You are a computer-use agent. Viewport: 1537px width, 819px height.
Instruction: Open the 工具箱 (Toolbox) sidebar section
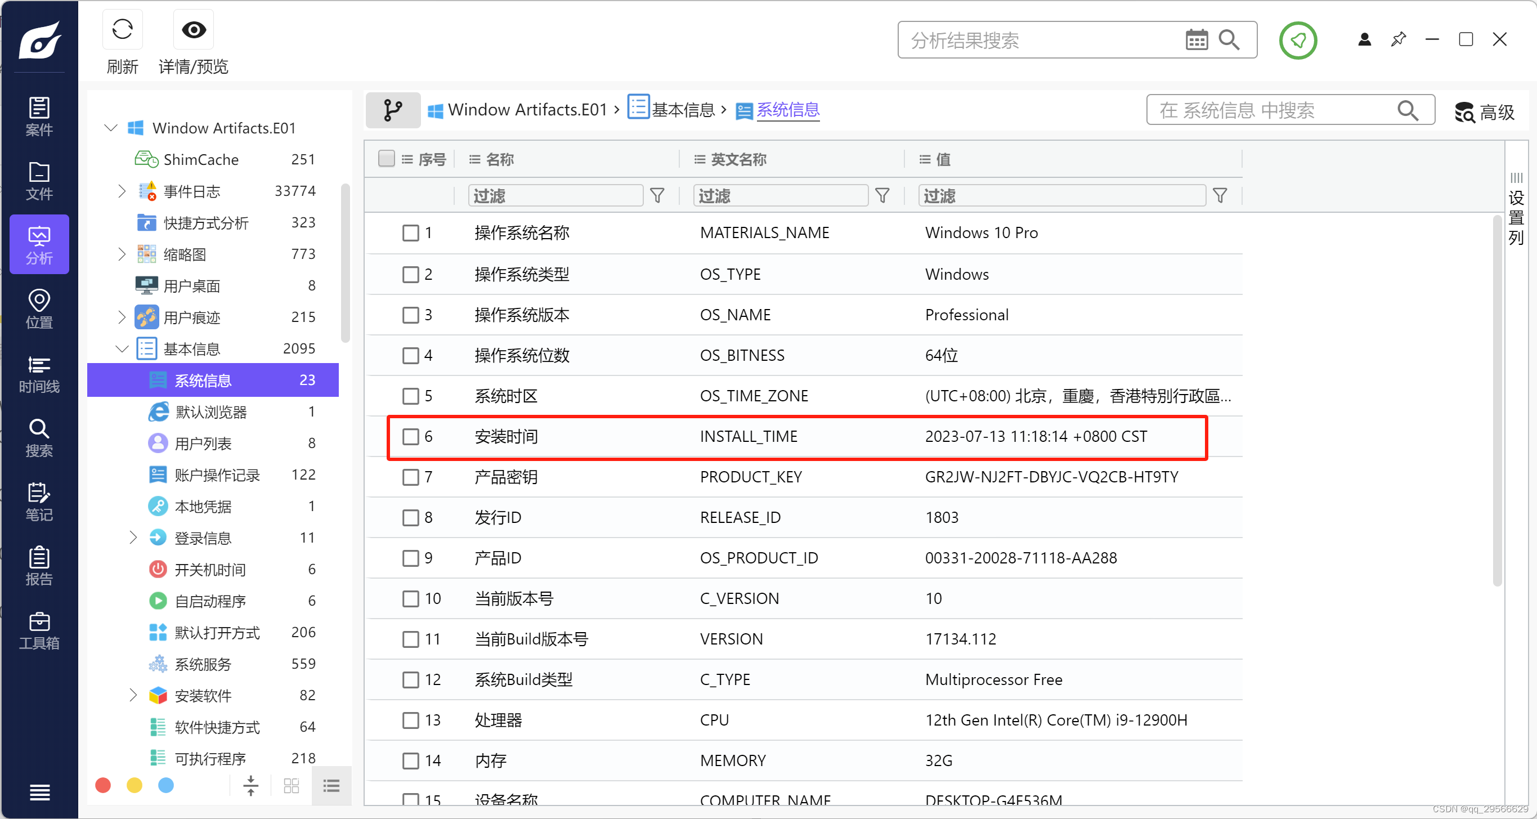[39, 630]
